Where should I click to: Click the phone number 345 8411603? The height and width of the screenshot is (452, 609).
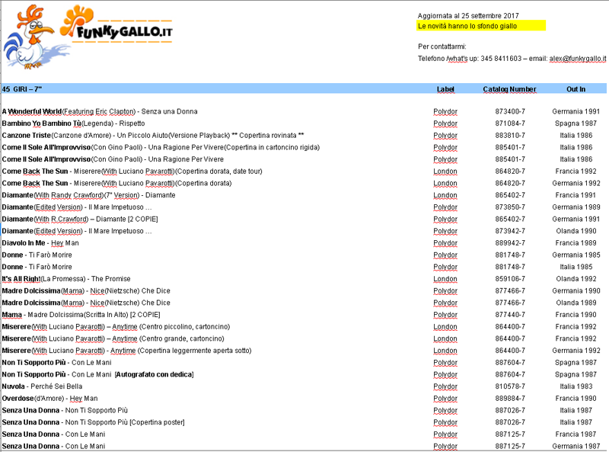(x=501, y=59)
